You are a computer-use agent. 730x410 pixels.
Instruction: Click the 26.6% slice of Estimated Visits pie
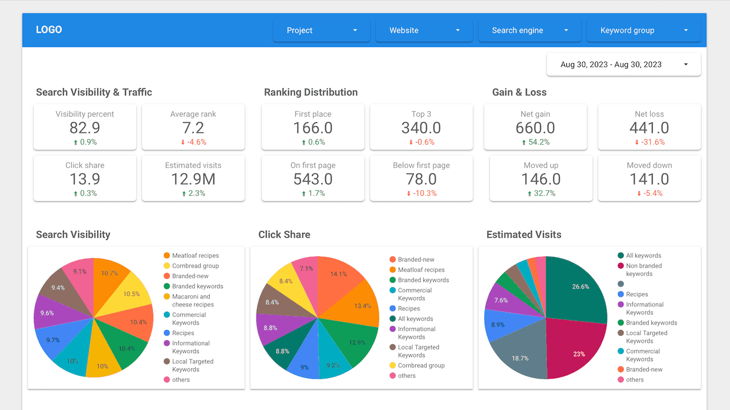click(576, 288)
